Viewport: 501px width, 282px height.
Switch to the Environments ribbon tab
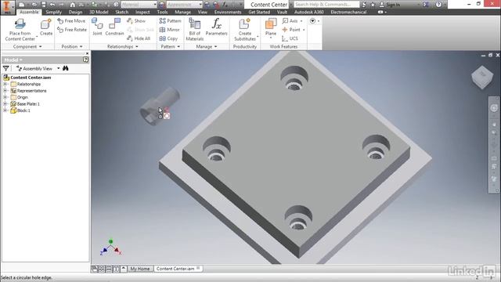(228, 13)
